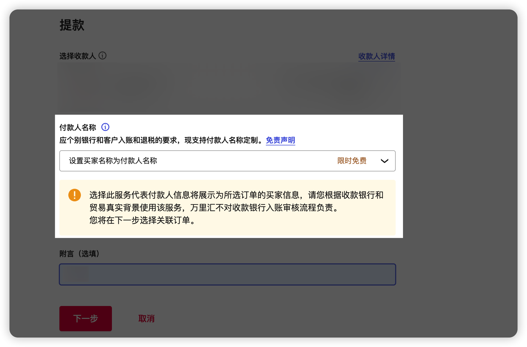Expand payer name dropdown chevron arrow

pos(384,161)
